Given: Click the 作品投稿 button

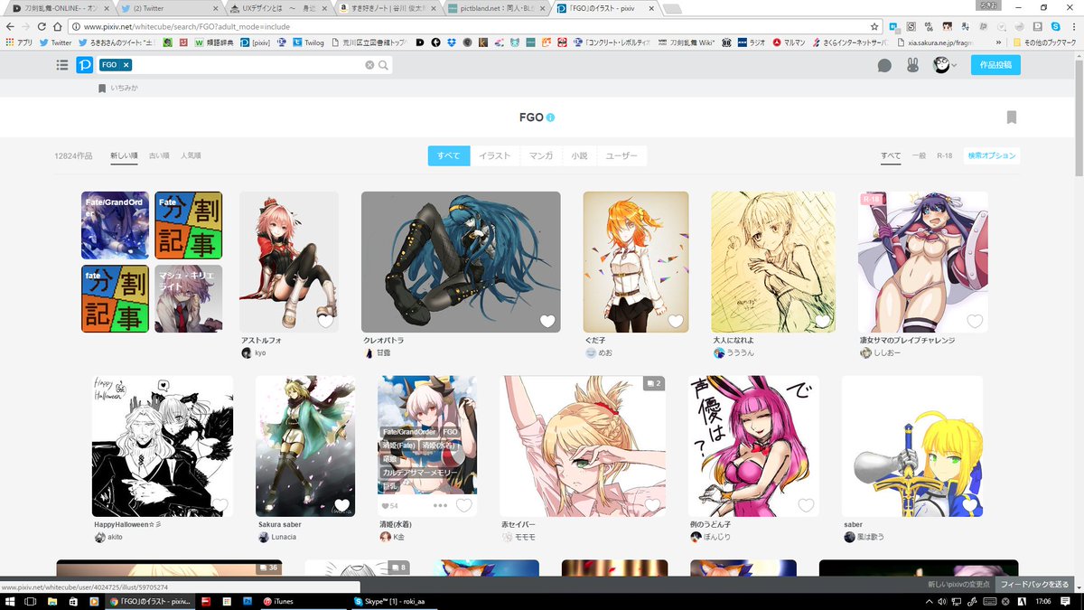Looking at the screenshot, I should click(995, 65).
